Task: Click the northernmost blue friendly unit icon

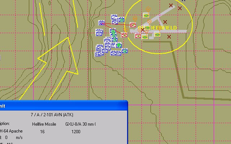Action: tap(115, 17)
